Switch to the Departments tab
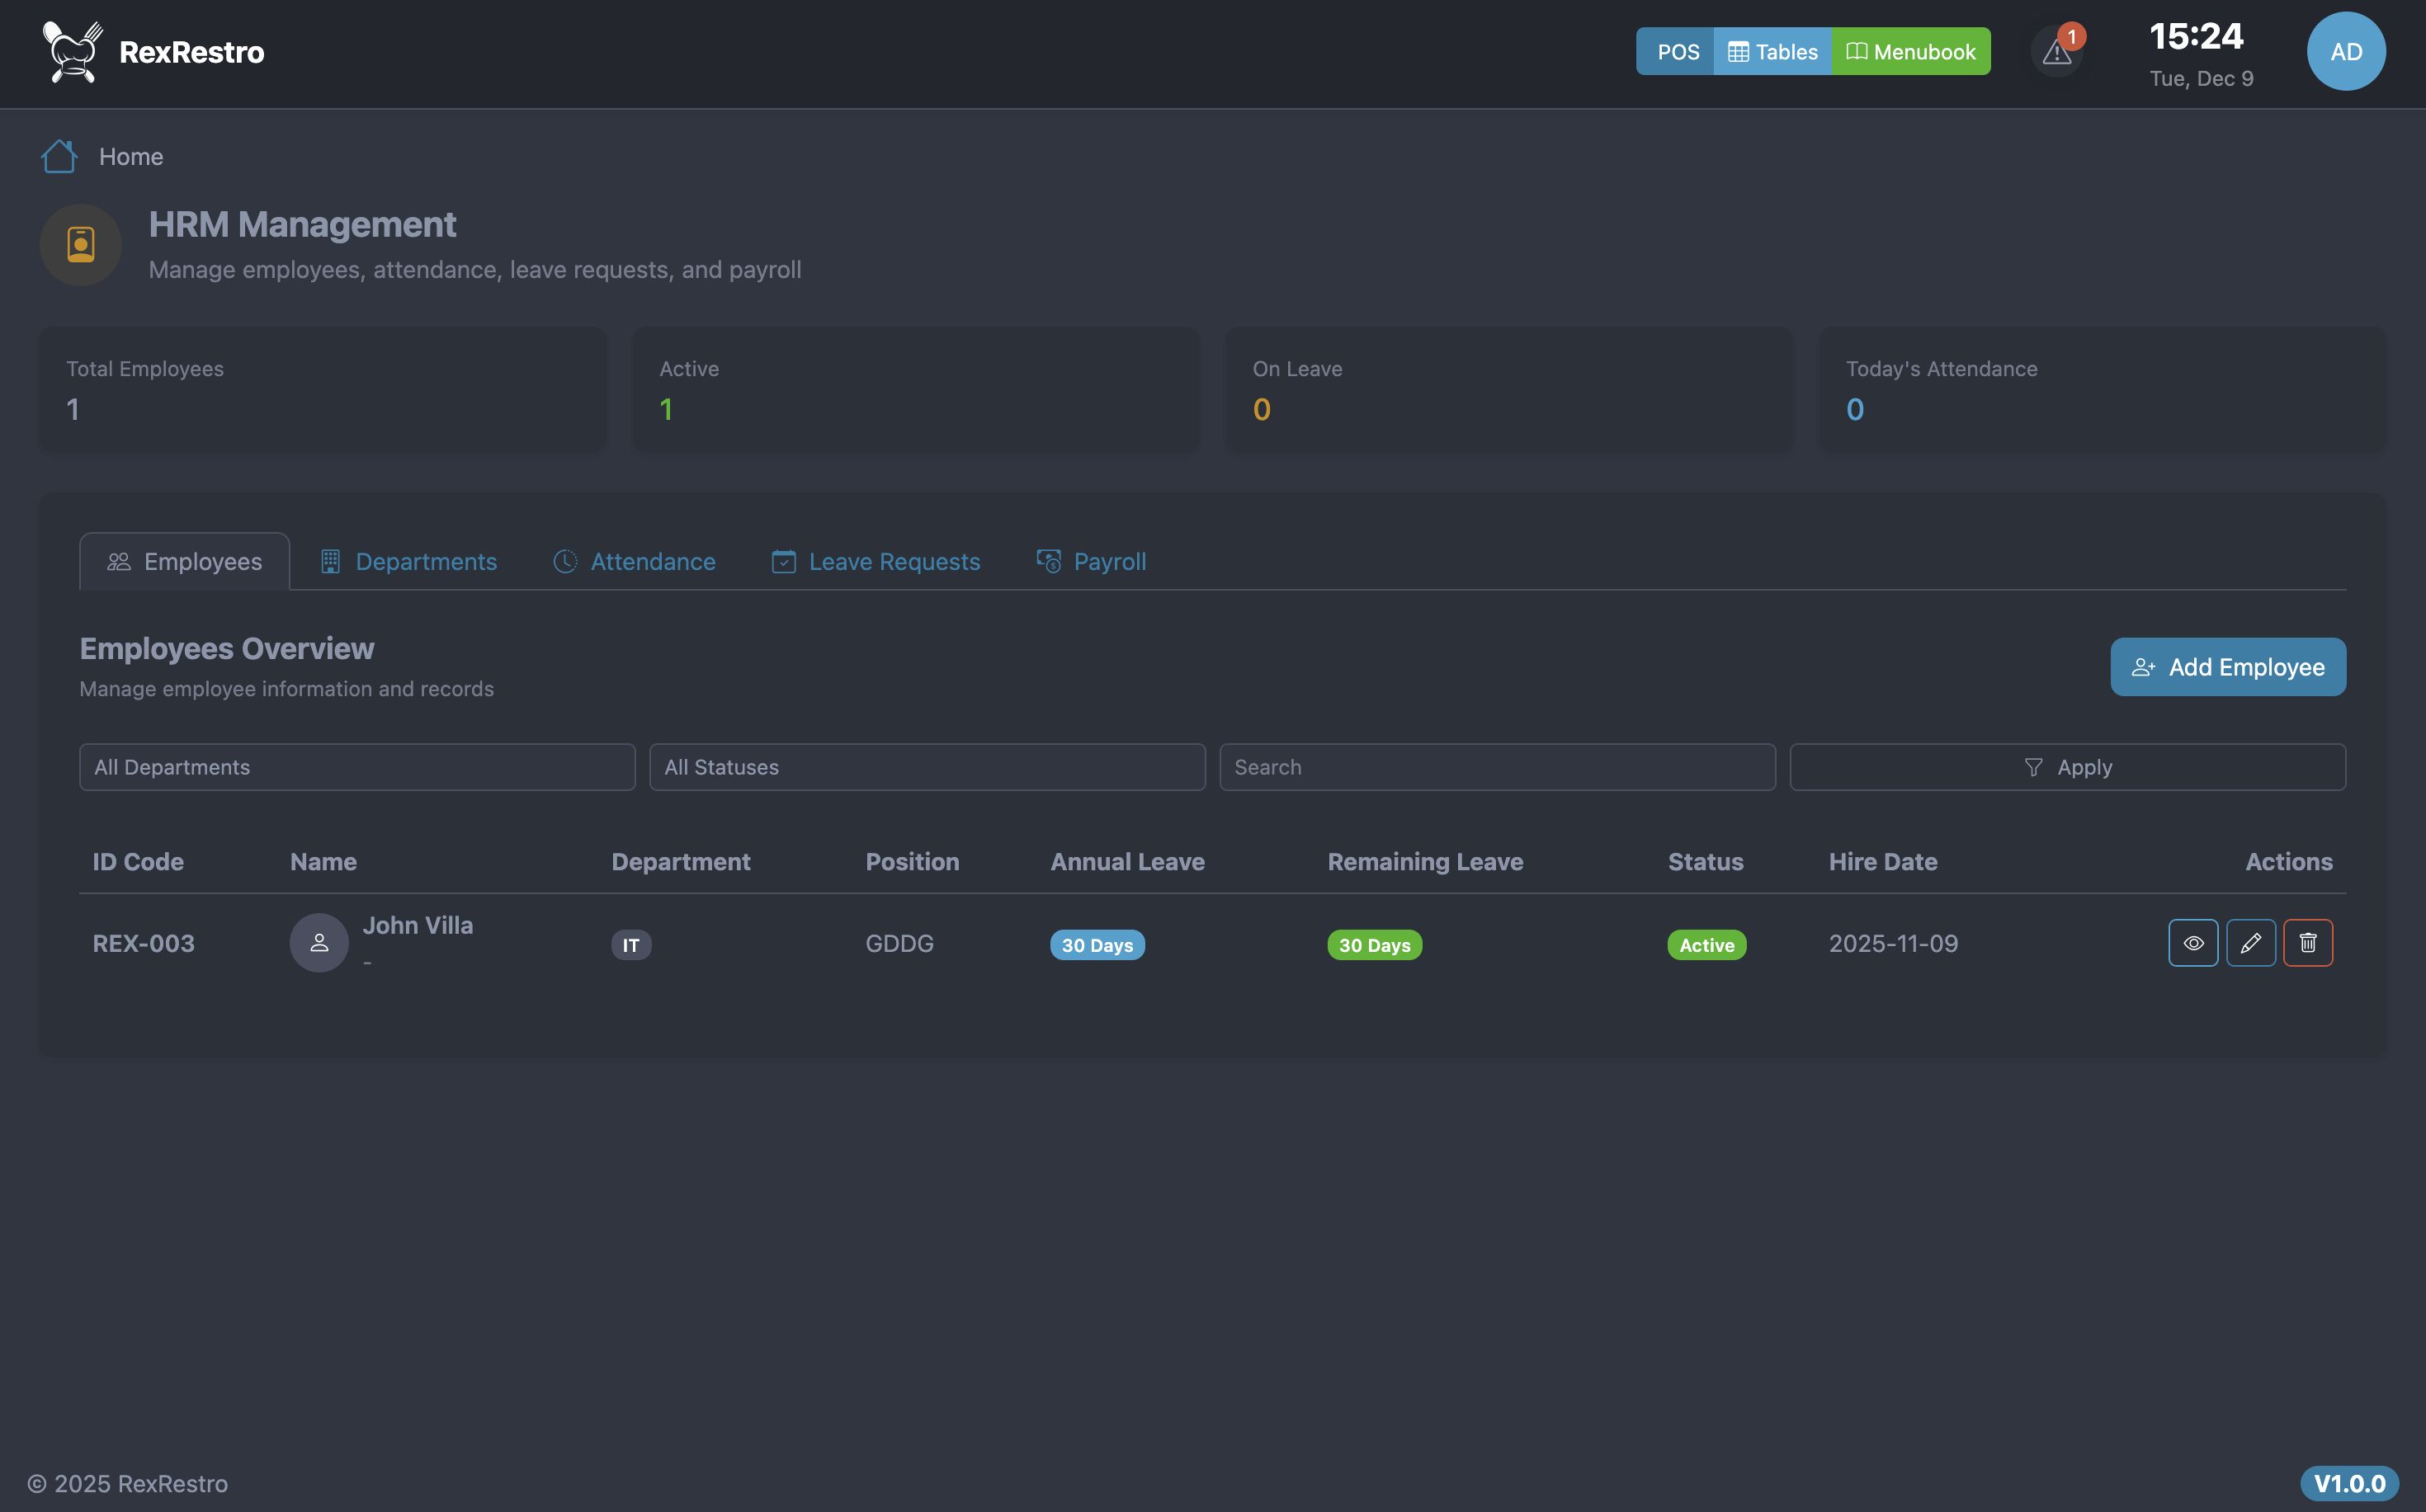This screenshot has width=2426, height=1512. click(x=408, y=562)
